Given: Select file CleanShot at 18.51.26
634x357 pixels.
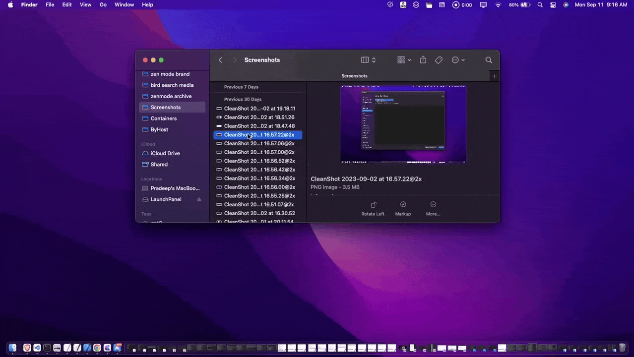Looking at the screenshot, I should 259,118.
